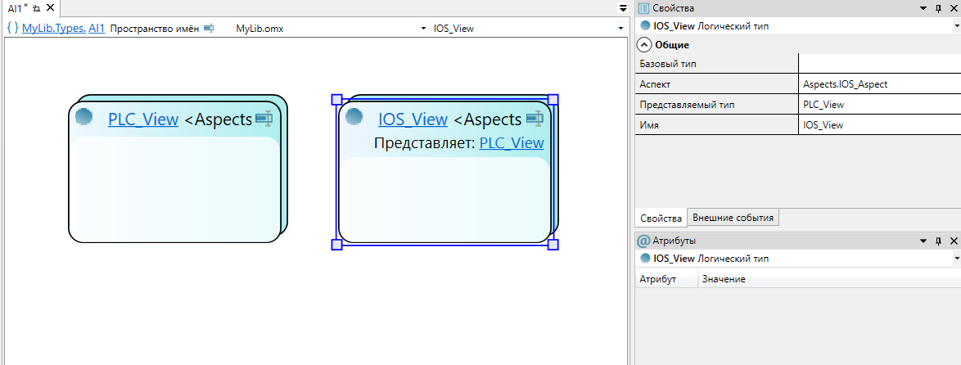
Task: Click the PLC_View node round icon
Action: [83, 117]
